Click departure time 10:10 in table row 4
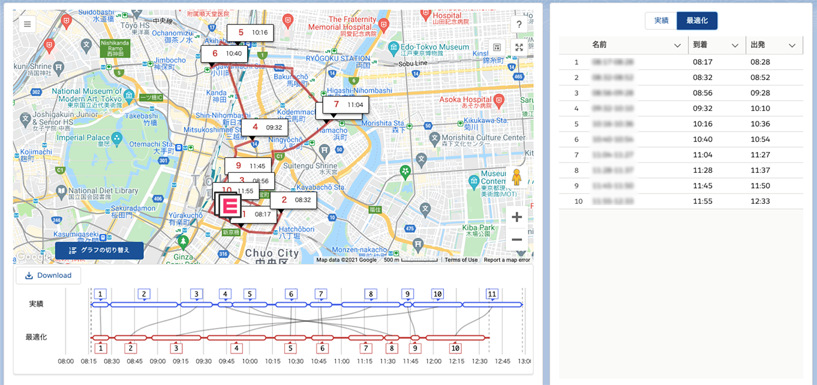The height and width of the screenshot is (385, 817). (x=760, y=108)
